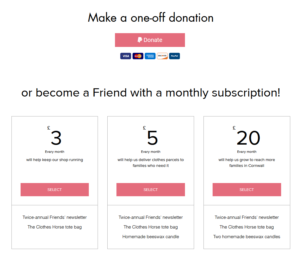Select the £3 monthly subscription
The image size is (302, 259).
[55, 190]
